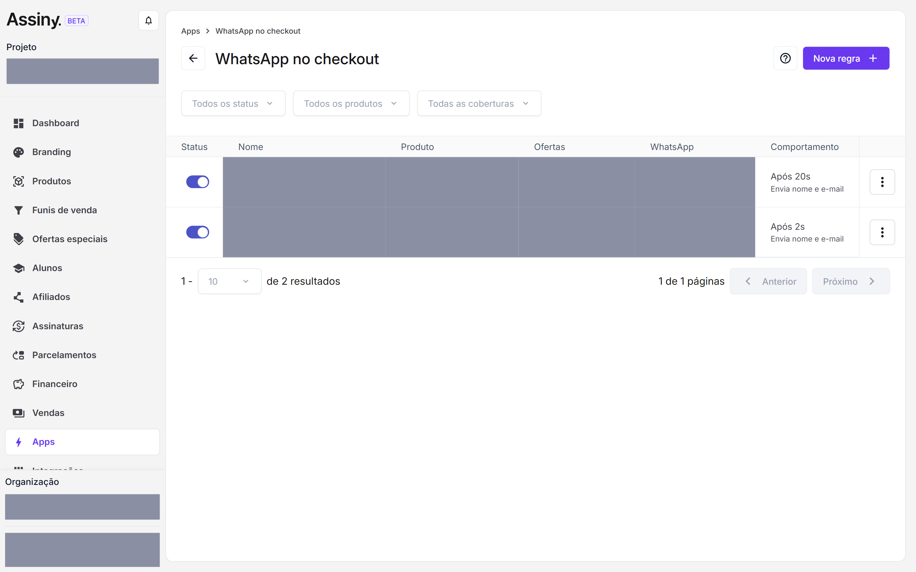This screenshot has width=916, height=572.
Task: Click the WhatsApp column header
Action: click(672, 147)
